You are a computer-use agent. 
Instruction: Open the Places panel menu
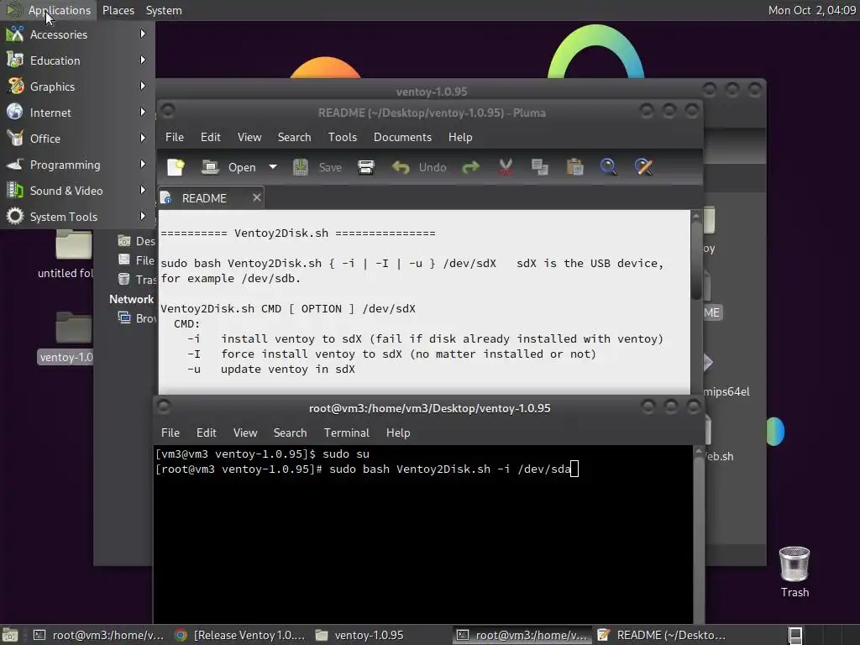(x=118, y=10)
